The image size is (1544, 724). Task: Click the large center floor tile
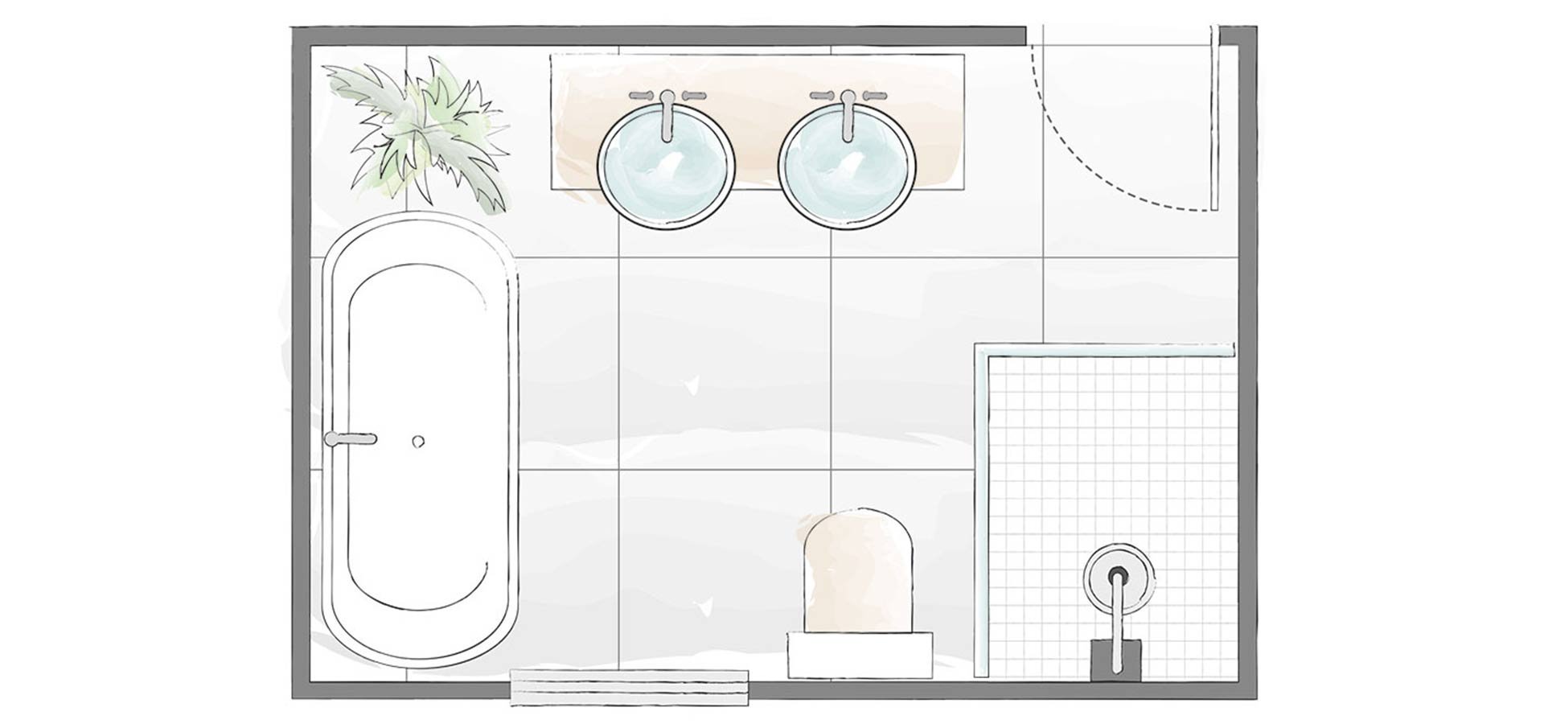[725, 363]
